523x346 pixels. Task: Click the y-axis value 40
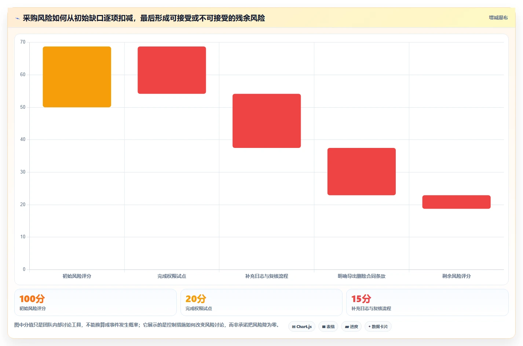pos(23,139)
